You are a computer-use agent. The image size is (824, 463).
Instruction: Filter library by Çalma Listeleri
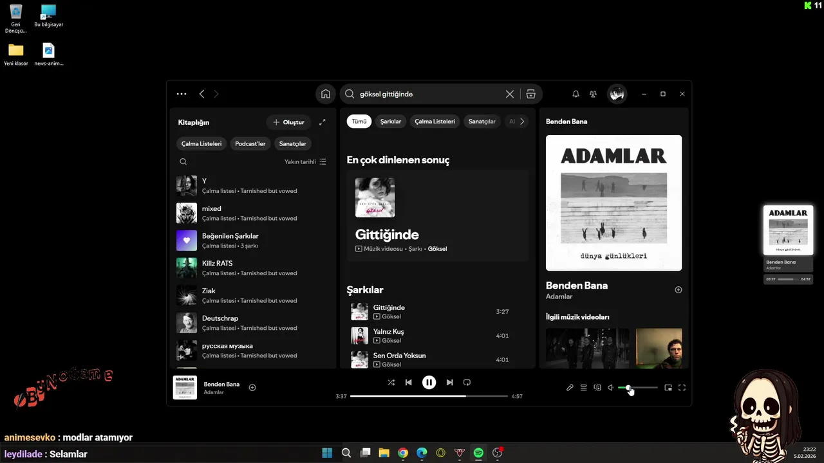201,143
